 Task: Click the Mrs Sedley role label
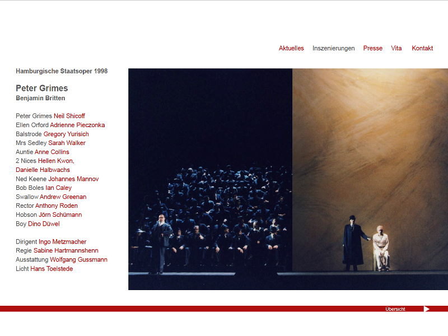[31, 143]
